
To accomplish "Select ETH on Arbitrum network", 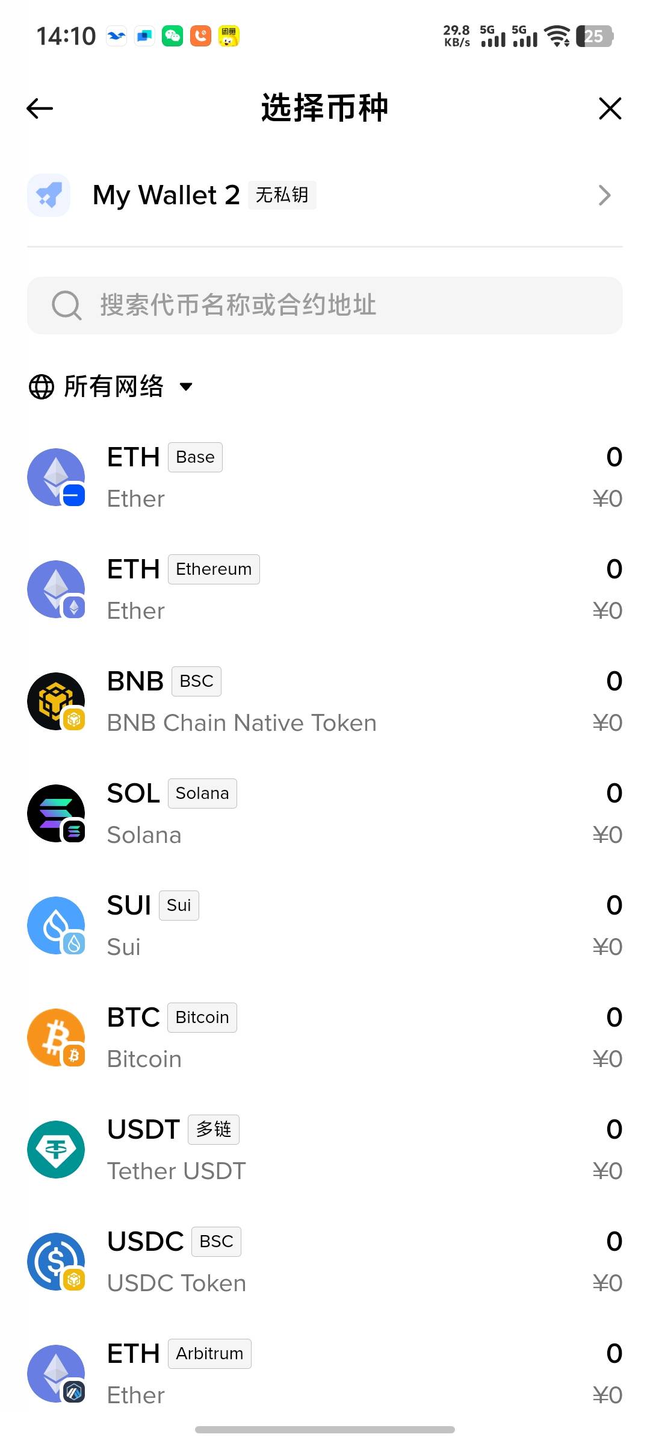I will [x=325, y=1374].
